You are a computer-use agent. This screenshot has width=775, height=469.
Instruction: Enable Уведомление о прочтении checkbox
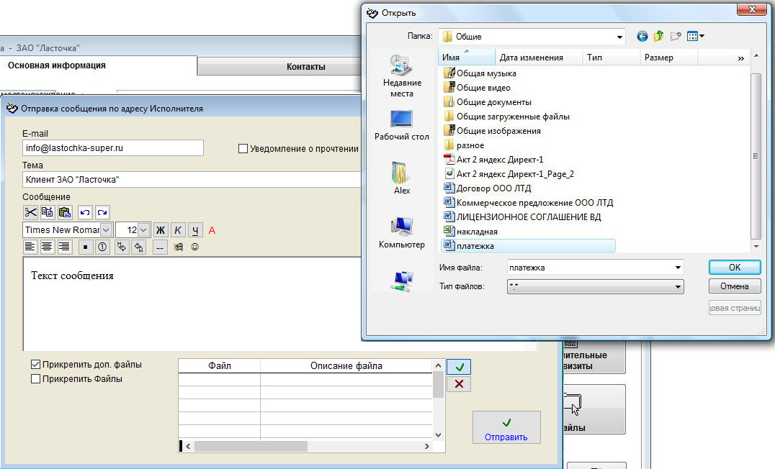[243, 149]
